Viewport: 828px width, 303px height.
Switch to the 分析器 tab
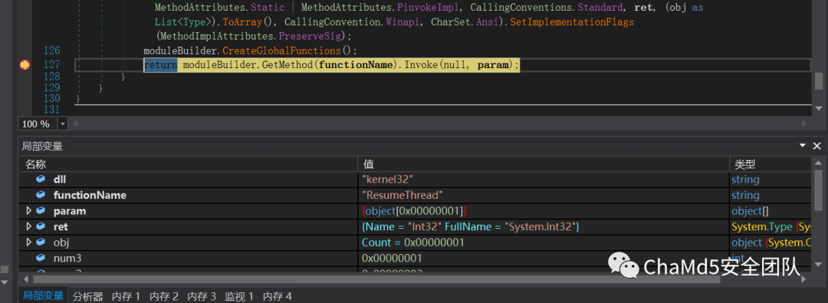[87, 296]
